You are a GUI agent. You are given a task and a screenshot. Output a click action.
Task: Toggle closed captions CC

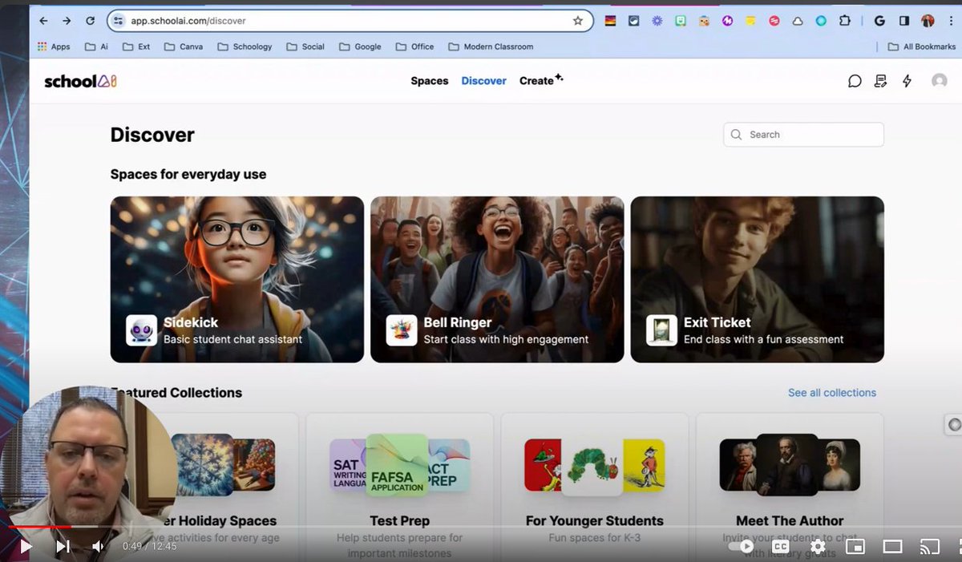[780, 547]
